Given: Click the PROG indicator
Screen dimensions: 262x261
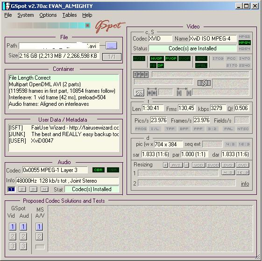Looking at the screenshot, I should click(x=141, y=129).
